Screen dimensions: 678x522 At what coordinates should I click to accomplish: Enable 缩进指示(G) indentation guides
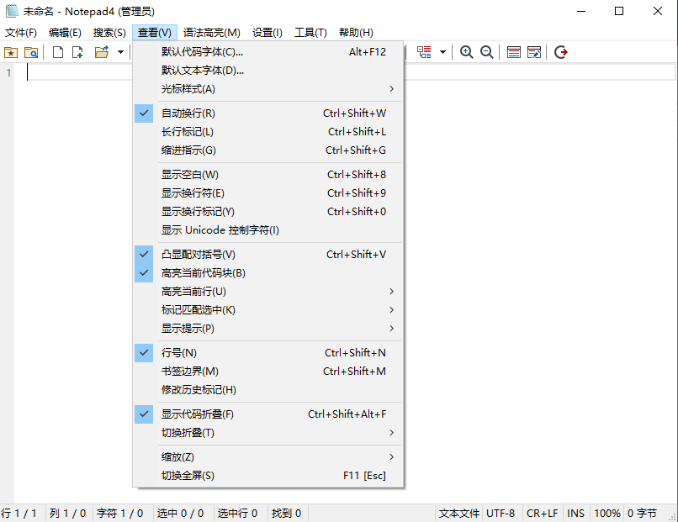pyautogui.click(x=268, y=150)
